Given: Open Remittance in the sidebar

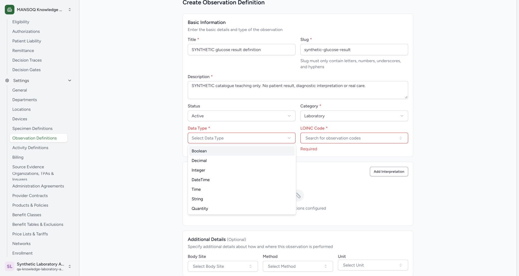Looking at the screenshot, I should coord(38,51).
